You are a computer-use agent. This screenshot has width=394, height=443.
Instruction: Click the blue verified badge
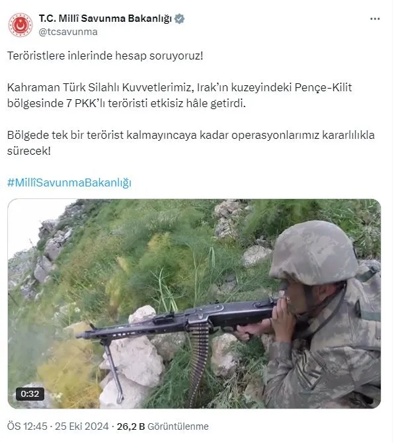(x=180, y=19)
